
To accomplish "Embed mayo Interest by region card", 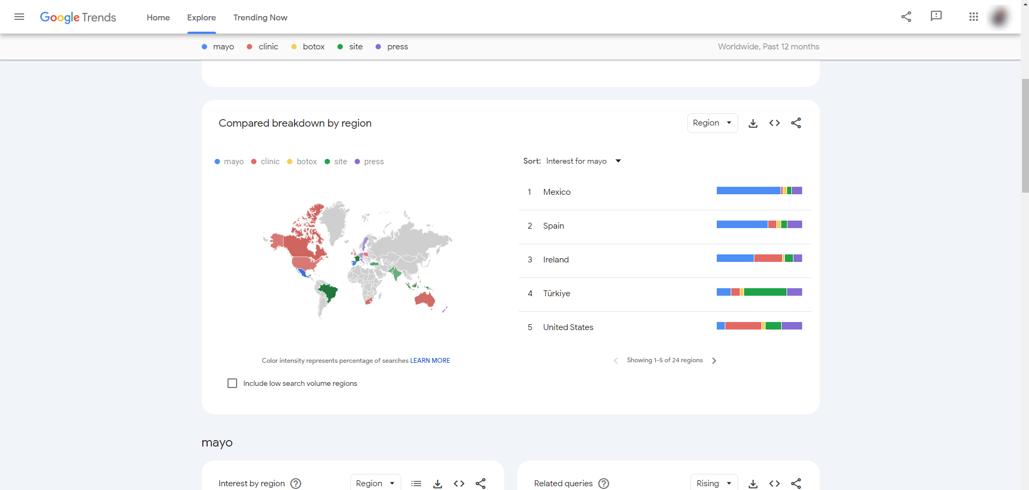I will (459, 484).
